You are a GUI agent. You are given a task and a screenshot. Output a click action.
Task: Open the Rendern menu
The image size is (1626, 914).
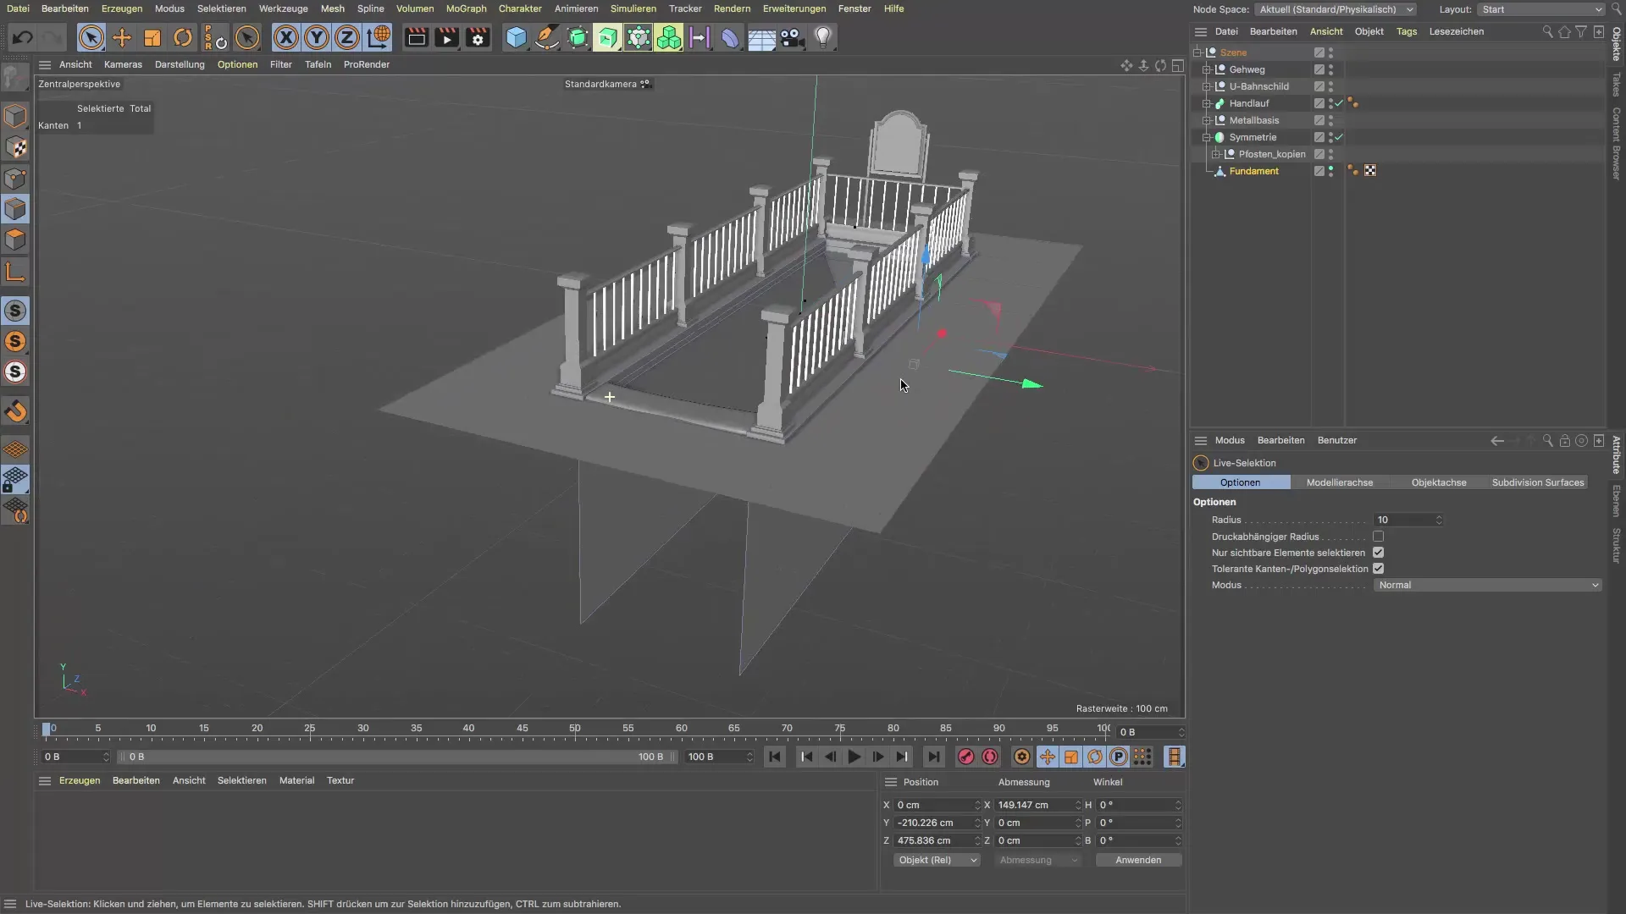pos(732,8)
